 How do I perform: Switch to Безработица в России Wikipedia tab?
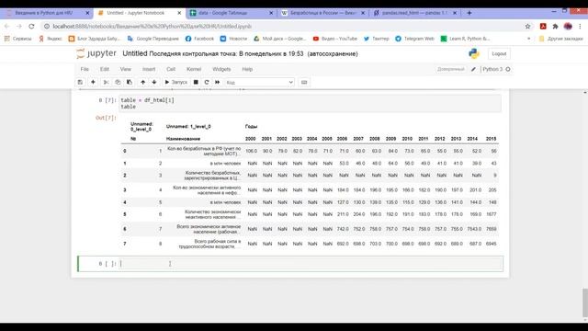pyautogui.click(x=322, y=13)
